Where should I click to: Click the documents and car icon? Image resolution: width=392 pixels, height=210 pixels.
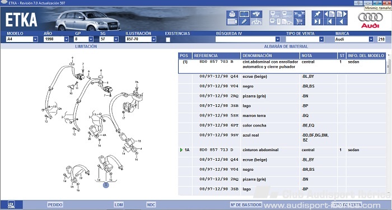pyautogui.click(x=287, y=22)
